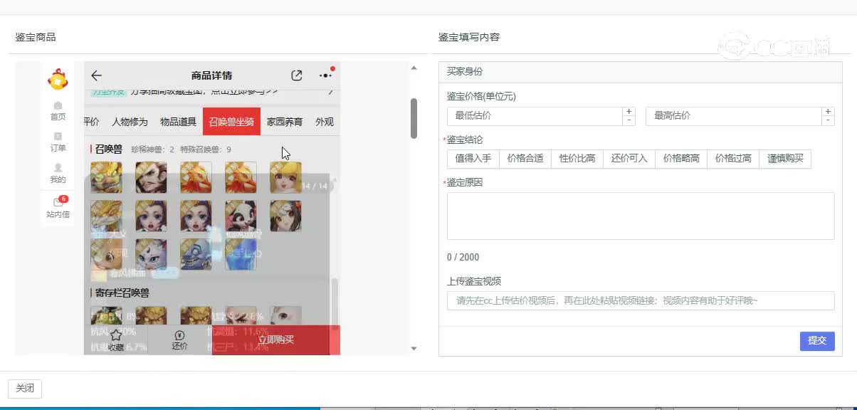
Task: Select the 我的 profile icon
Action: [58, 174]
